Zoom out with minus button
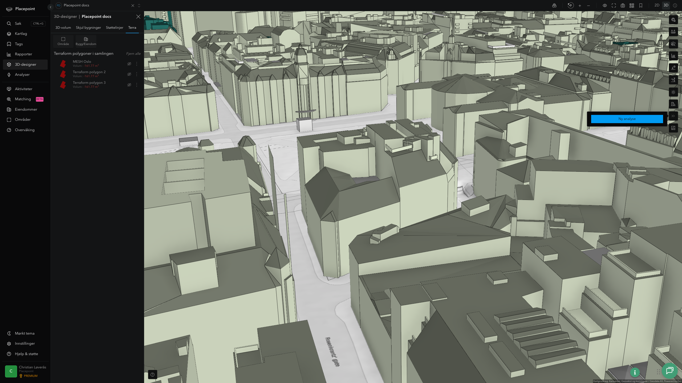 [x=588, y=6]
